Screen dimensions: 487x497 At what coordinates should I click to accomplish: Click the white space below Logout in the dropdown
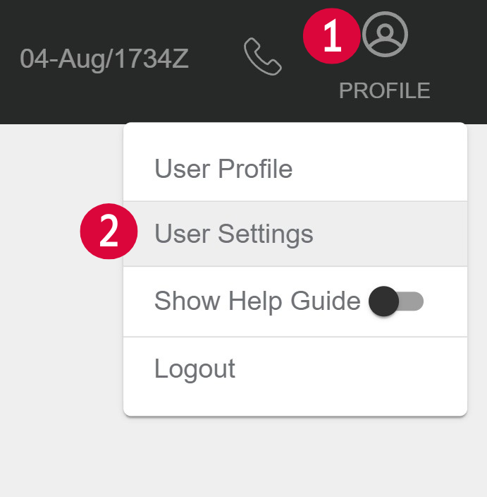pyautogui.click(x=295, y=402)
